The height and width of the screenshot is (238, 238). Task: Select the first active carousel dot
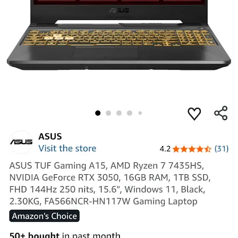click(x=98, y=113)
